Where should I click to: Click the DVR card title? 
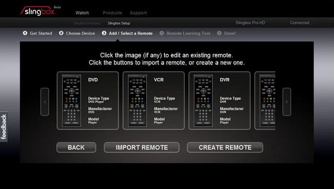225,80
